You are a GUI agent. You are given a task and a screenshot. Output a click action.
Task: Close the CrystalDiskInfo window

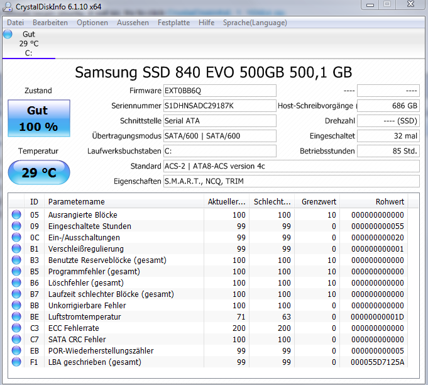(411, 4)
